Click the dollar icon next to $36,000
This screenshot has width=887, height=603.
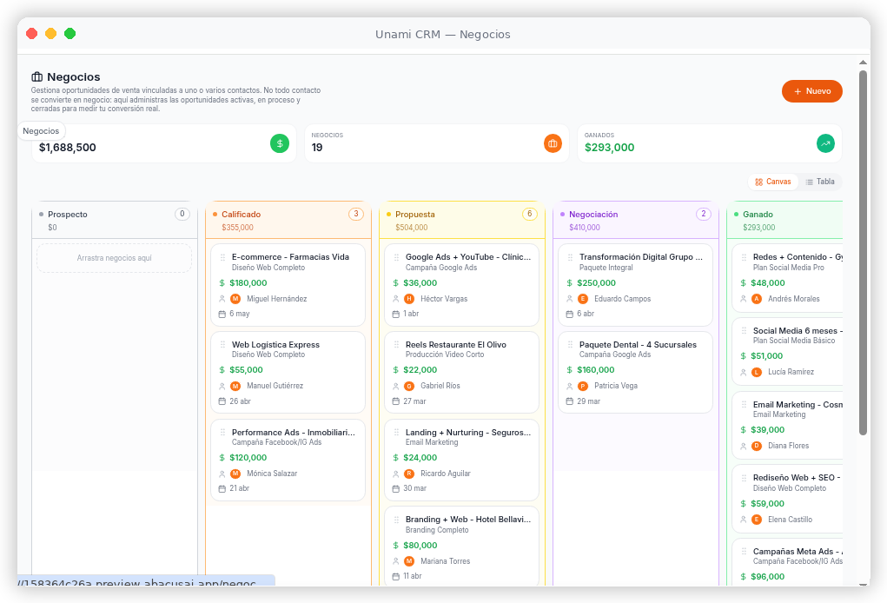[395, 282]
